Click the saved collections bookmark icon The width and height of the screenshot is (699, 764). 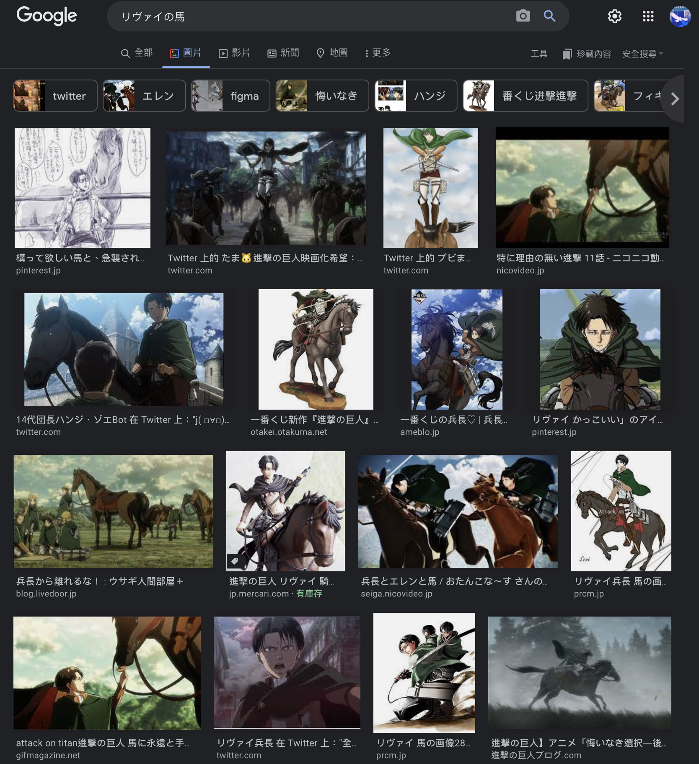point(567,54)
